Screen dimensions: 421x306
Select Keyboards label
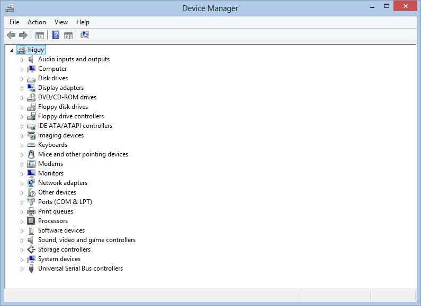pos(52,145)
